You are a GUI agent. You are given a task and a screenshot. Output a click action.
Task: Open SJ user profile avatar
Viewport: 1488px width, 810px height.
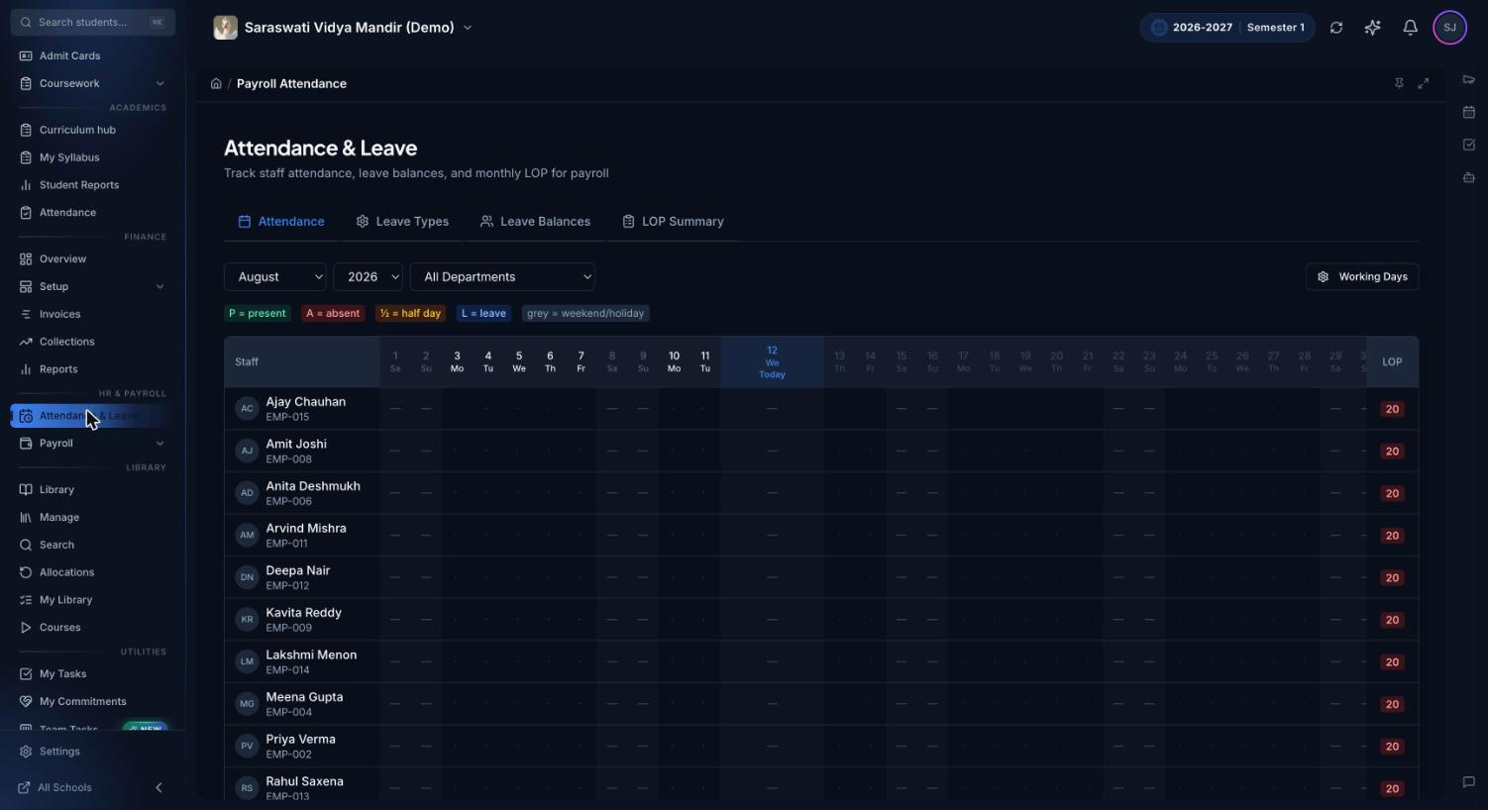tap(1449, 28)
